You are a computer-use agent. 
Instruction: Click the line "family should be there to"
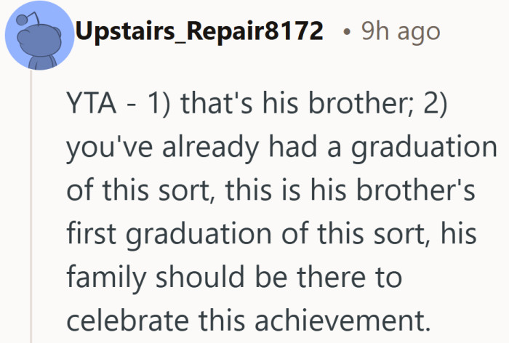[x=234, y=278]
